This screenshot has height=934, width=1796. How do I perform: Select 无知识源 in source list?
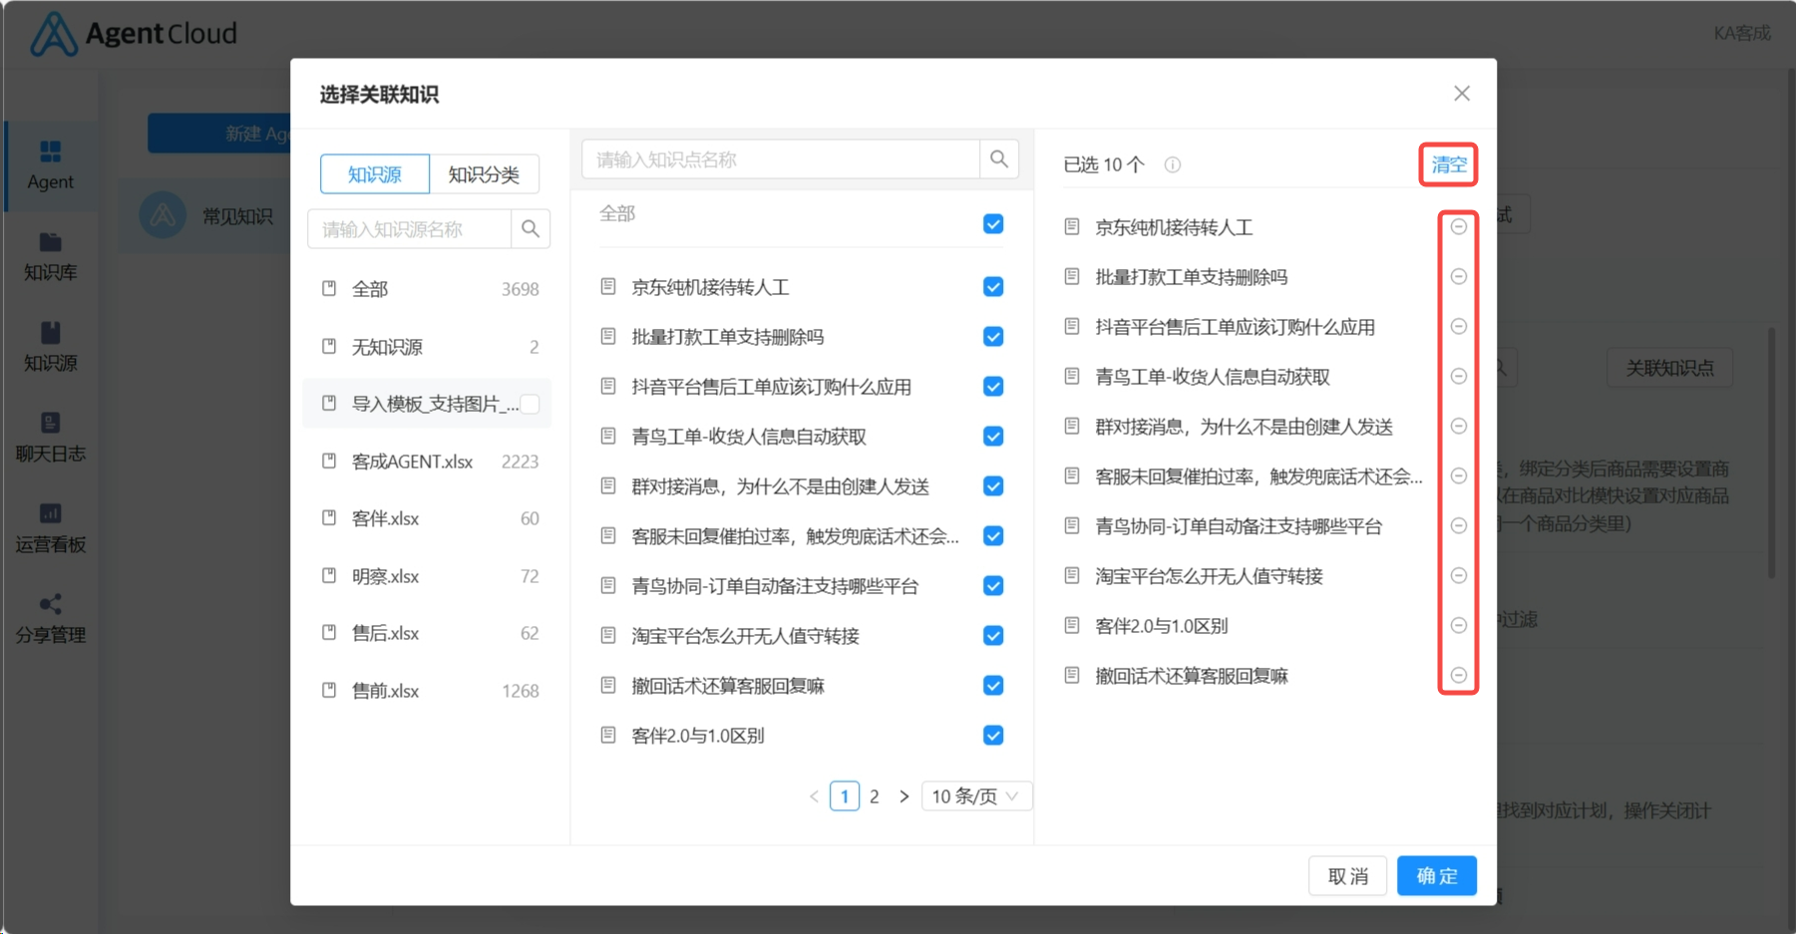427,347
